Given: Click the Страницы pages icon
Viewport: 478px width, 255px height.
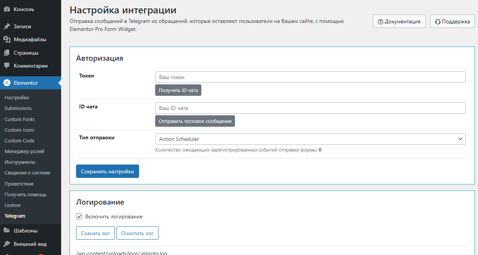Looking at the screenshot, I should pos(7,53).
